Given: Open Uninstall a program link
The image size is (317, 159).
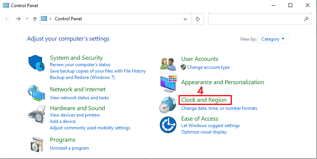Looking at the screenshot, I should (69, 148).
